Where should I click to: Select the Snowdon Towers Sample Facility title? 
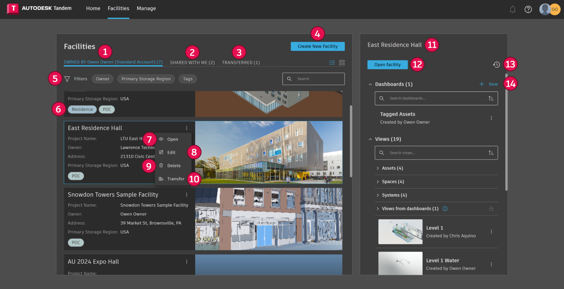click(113, 195)
